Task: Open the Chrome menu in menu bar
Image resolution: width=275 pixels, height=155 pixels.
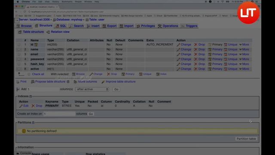Action: tap(26, 2)
